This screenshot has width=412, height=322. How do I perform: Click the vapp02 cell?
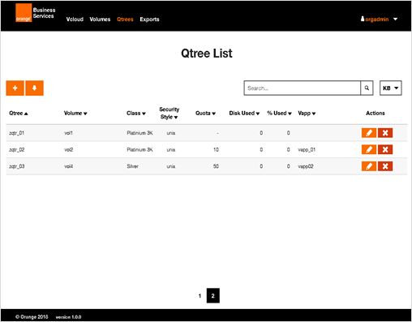(x=306, y=166)
